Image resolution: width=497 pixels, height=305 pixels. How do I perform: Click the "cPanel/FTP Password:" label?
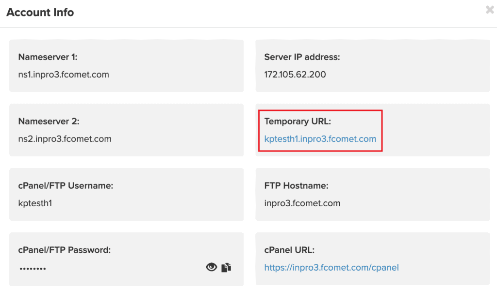pos(65,250)
